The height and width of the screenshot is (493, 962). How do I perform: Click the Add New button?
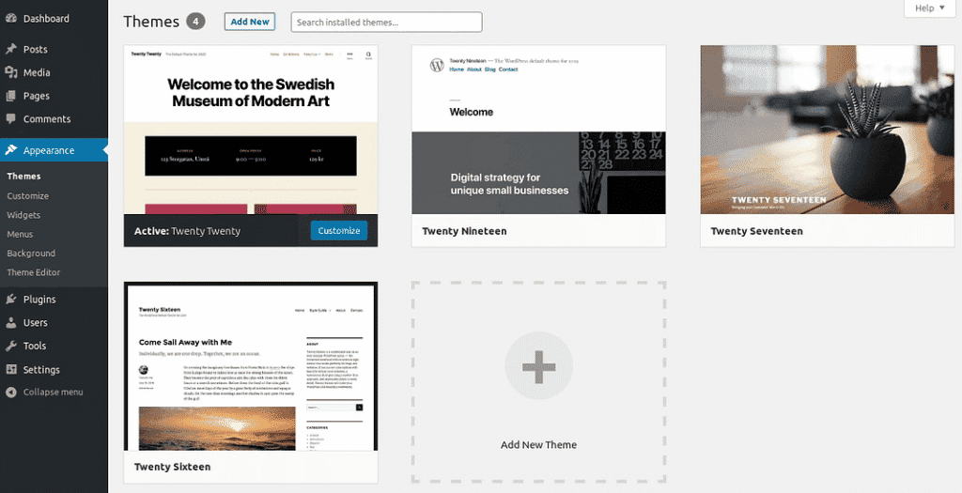click(x=250, y=22)
